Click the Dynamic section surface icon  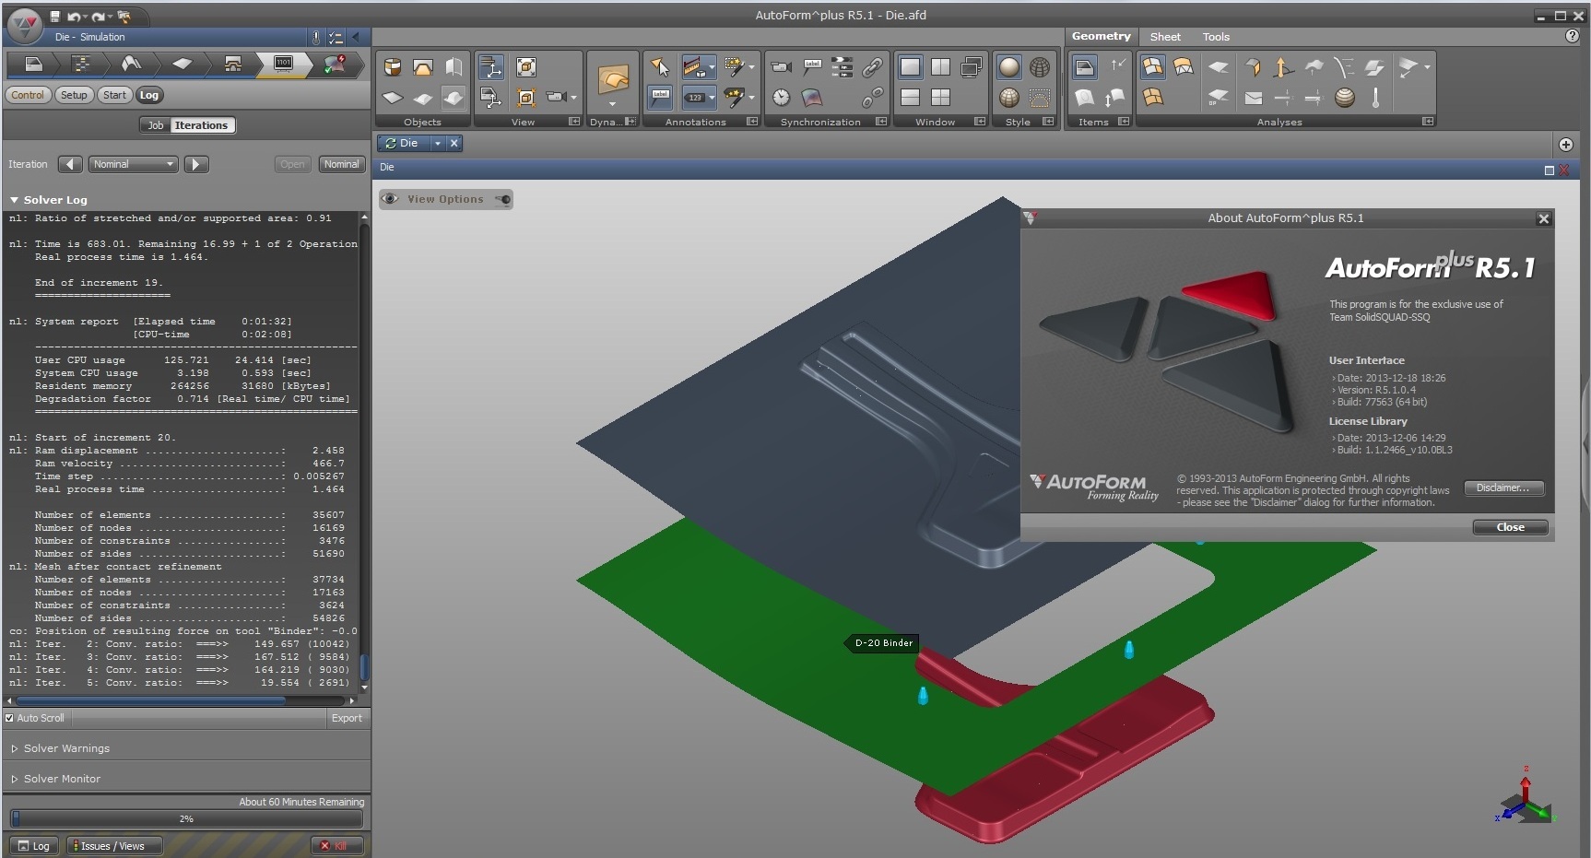pyautogui.click(x=612, y=79)
